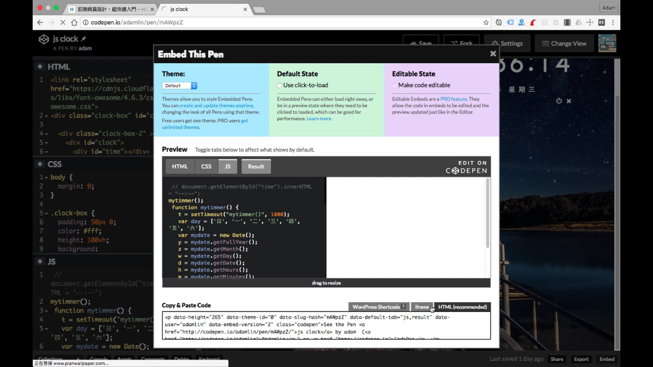The height and width of the screenshot is (367, 653).
Task: Collapse the body rule fold arrow in CSS
Action: [x=47, y=177]
